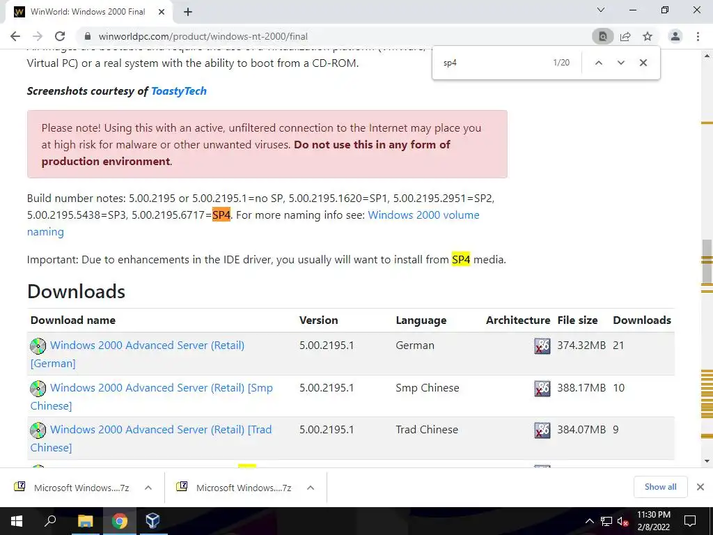
Task: Click the Chrome taskbar icon
Action: [119, 521]
